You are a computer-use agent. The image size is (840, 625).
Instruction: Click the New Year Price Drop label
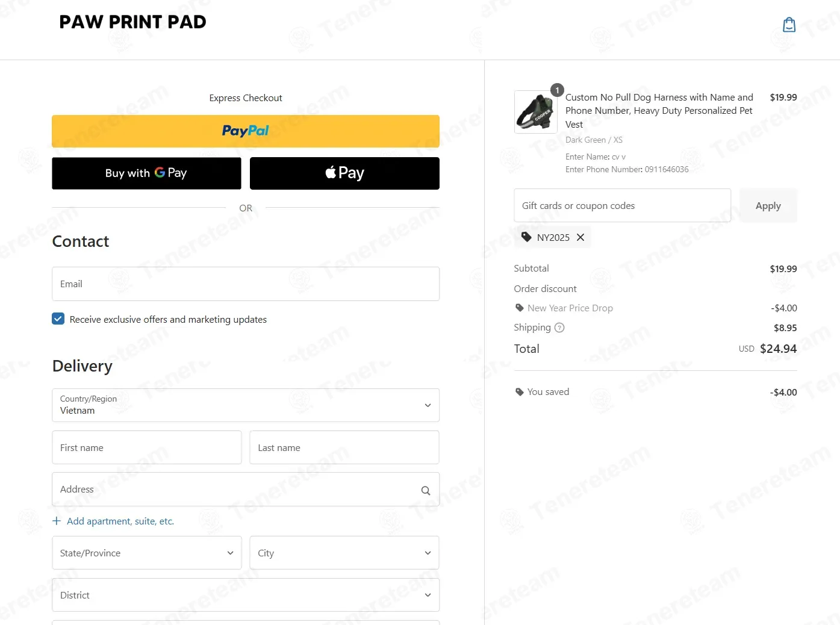tap(570, 308)
